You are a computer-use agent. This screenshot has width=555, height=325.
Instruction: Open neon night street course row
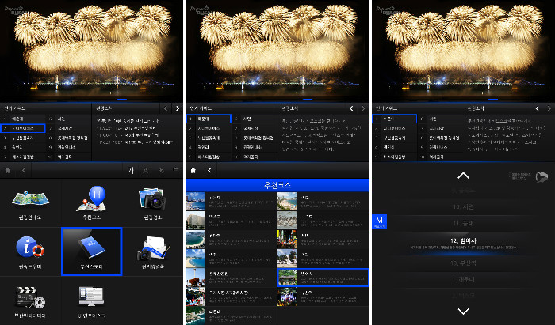[x=323, y=240]
